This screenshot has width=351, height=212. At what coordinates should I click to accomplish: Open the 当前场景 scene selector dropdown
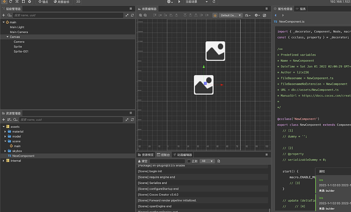[196, 2]
